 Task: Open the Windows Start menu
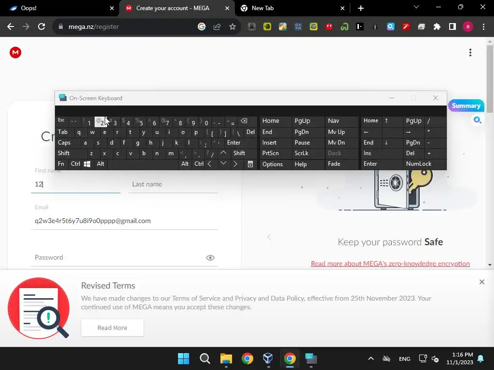click(184, 358)
